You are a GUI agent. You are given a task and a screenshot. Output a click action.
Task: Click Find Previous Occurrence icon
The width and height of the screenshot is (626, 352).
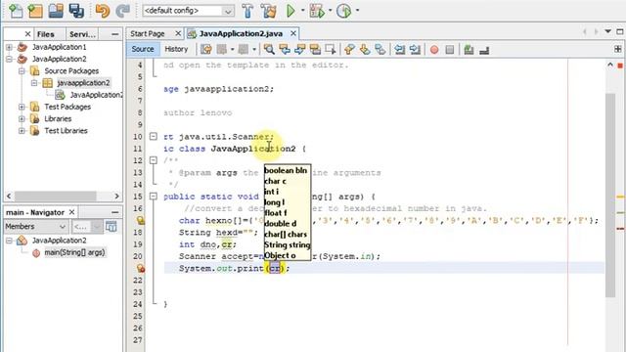pyautogui.click(x=285, y=50)
